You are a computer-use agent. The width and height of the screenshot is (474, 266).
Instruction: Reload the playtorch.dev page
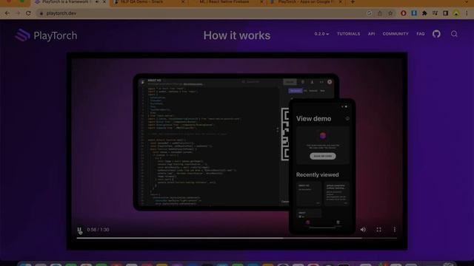coord(28,13)
